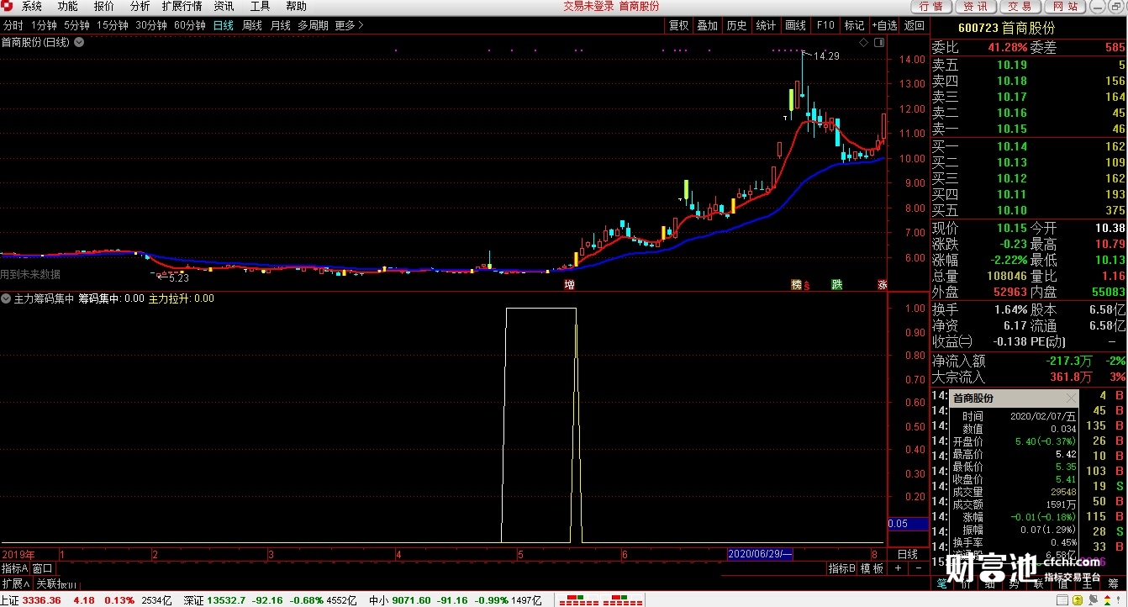Viewport: 1128px width, 607px height.
Task: Switch to 15分钟 period
Action: click(x=113, y=25)
